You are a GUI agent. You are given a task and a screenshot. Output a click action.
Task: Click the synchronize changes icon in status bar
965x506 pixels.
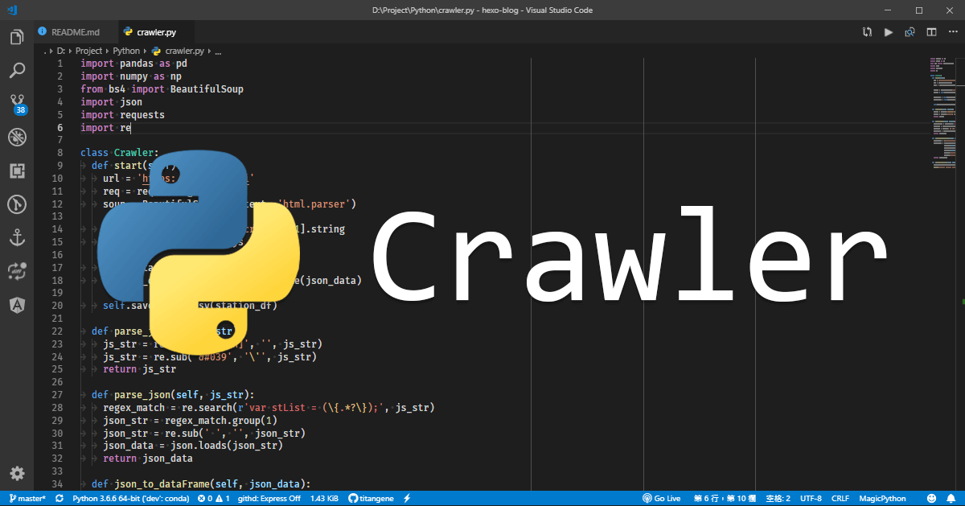pos(59,499)
